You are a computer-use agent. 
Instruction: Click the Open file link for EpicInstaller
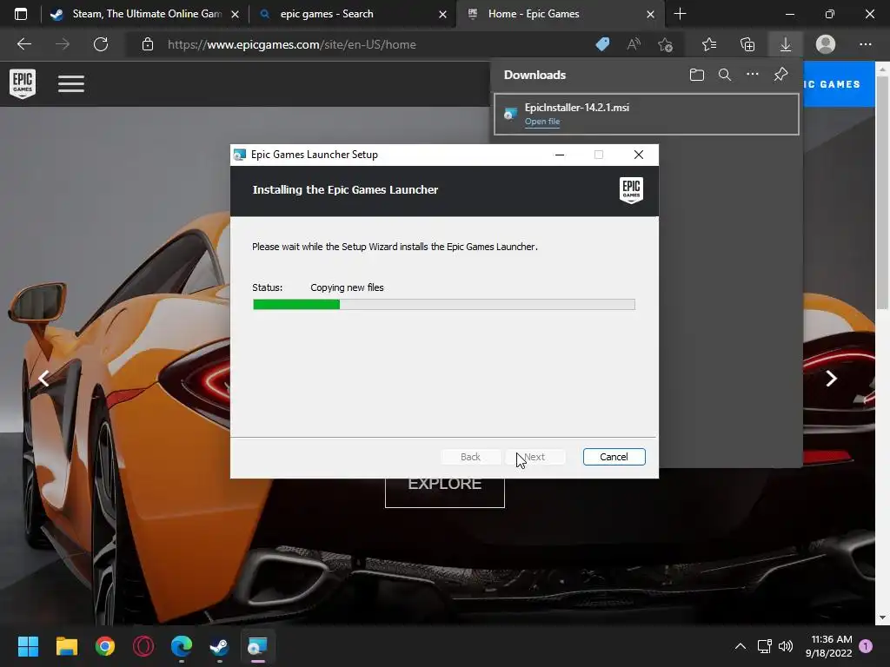(542, 122)
